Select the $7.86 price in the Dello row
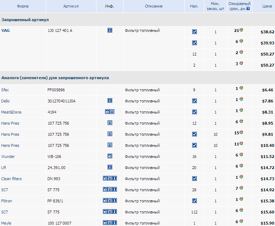Screen dimensions: 275x226 coord(267,101)
